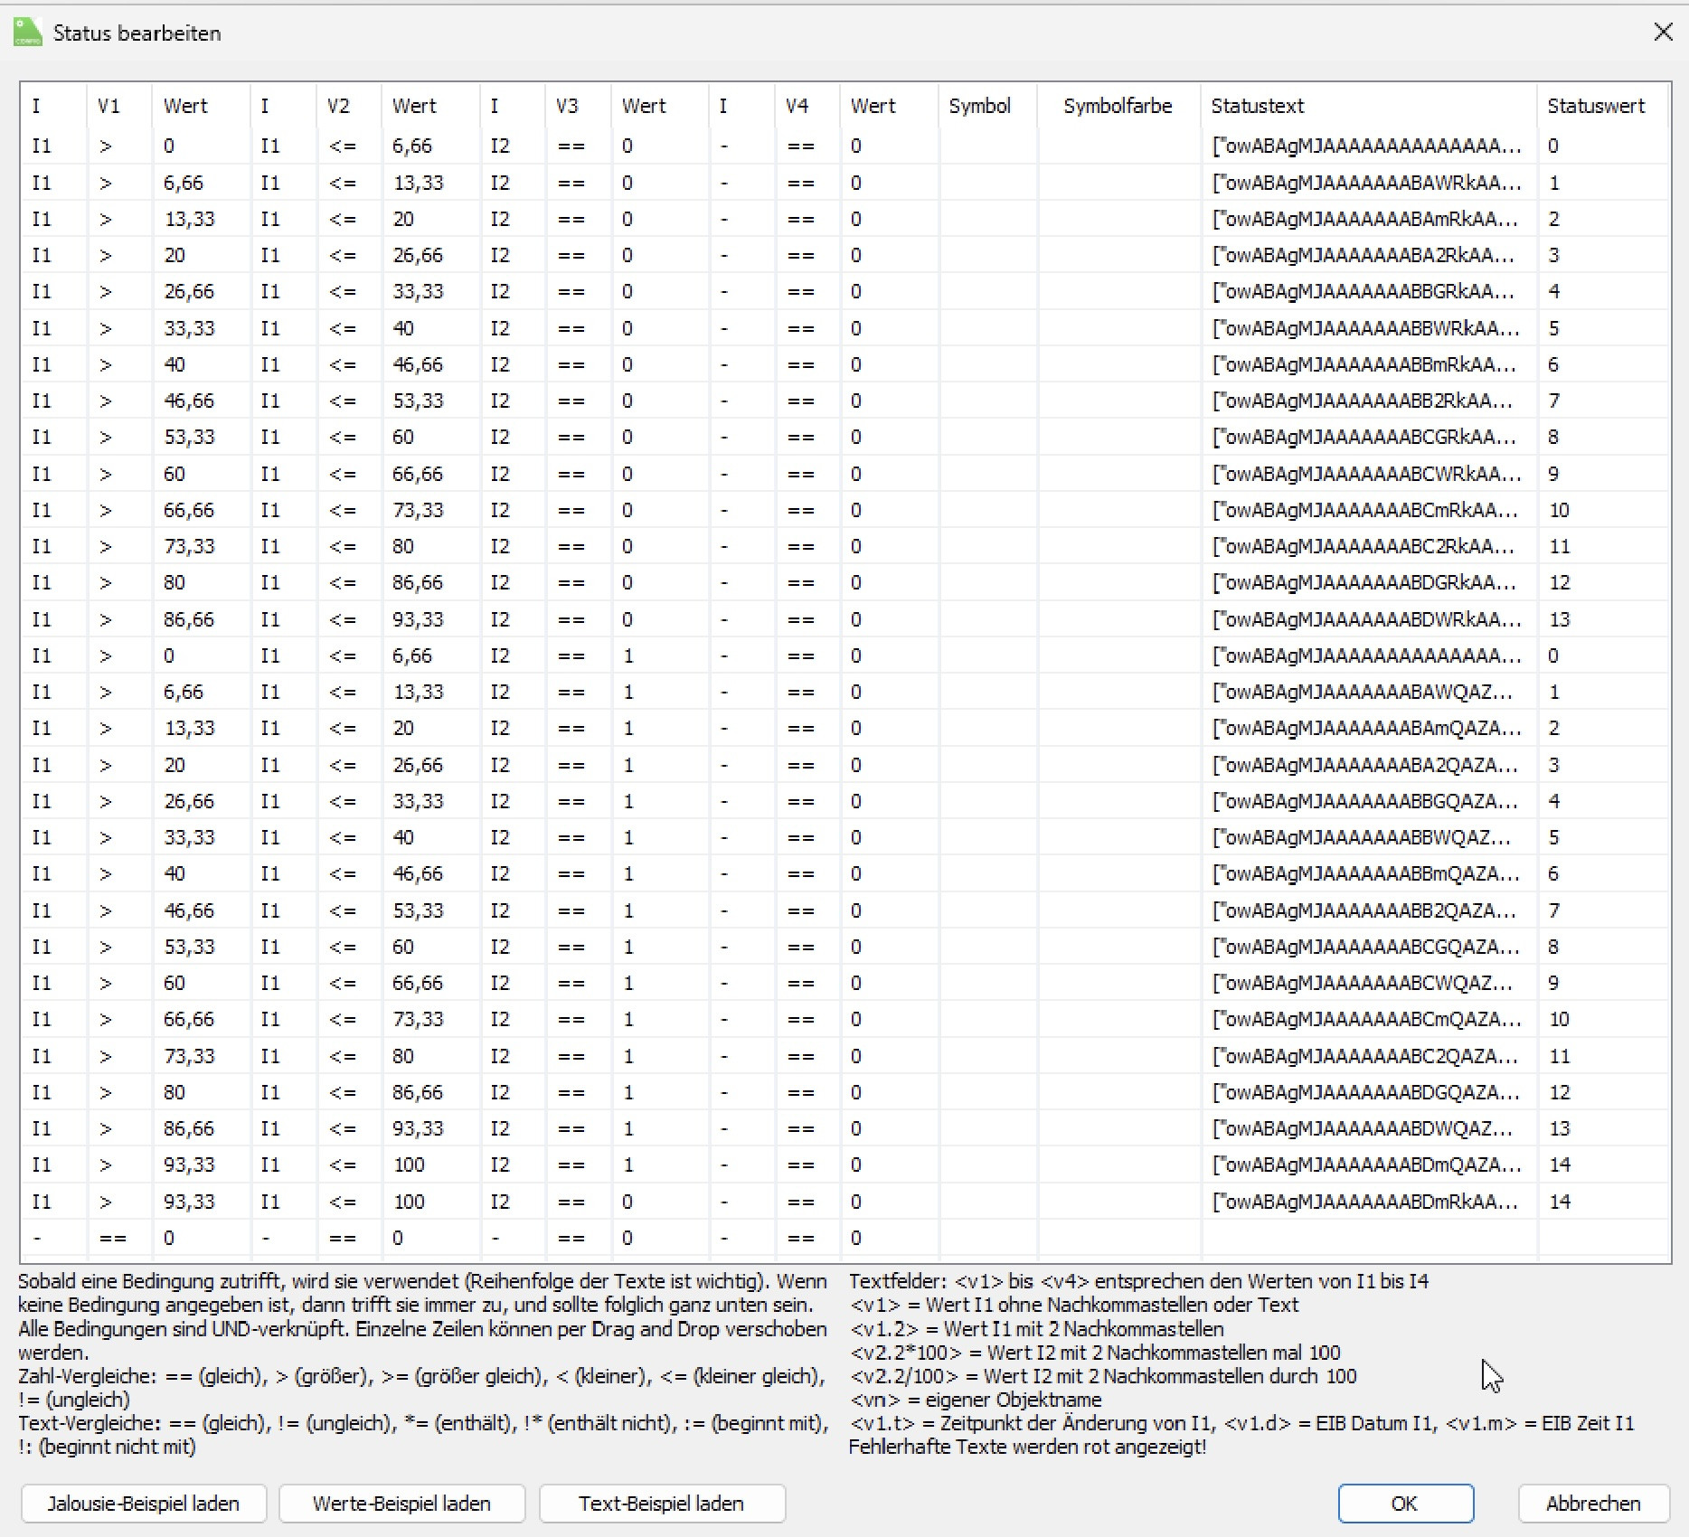Select the Statustext cell ending BCGQAZA…
Image resolution: width=1689 pixels, height=1537 pixels.
click(x=1368, y=947)
